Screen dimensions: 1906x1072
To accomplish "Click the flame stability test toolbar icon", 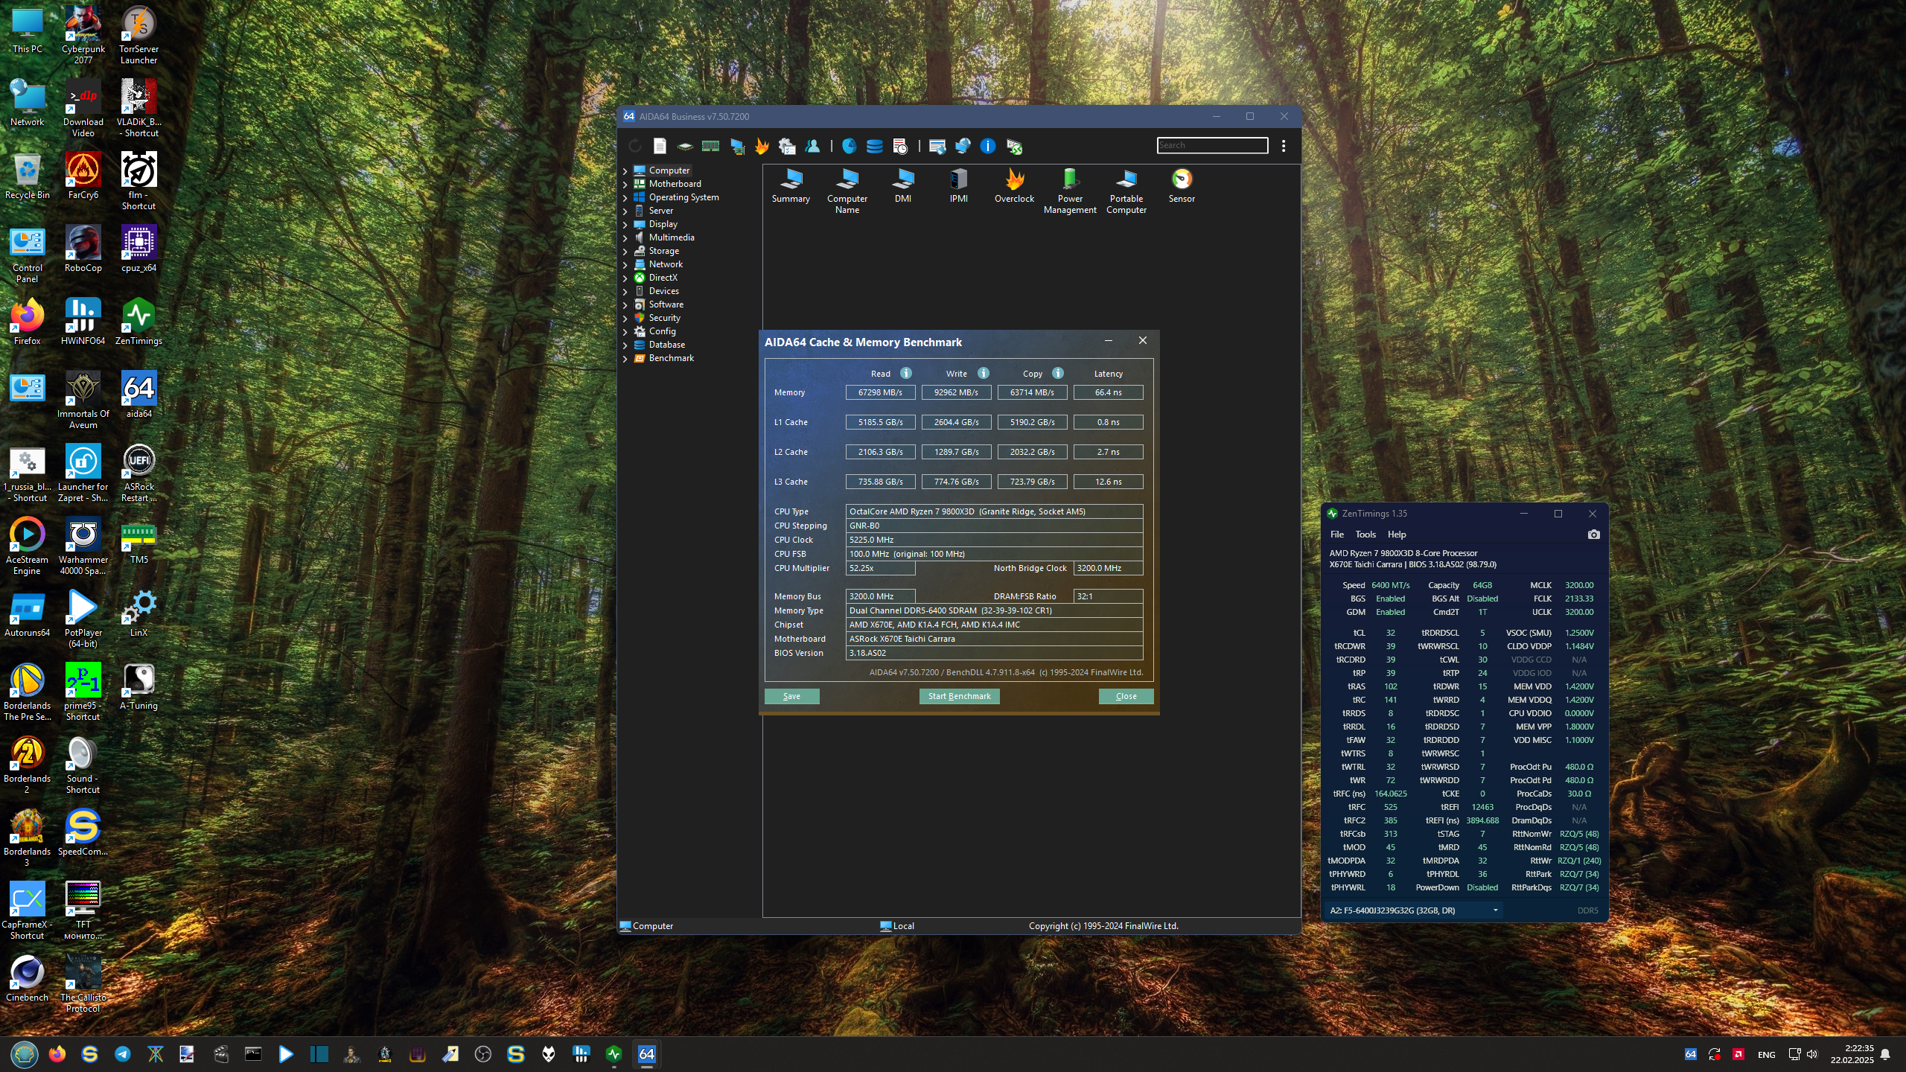I will pyautogui.click(x=761, y=146).
